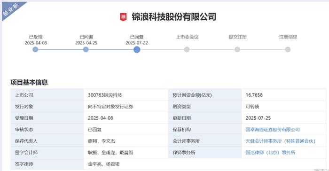Image resolution: width=329 pixels, height=171 pixels.
Task: Select the 提交注册 timeline node
Action: [x=237, y=49]
